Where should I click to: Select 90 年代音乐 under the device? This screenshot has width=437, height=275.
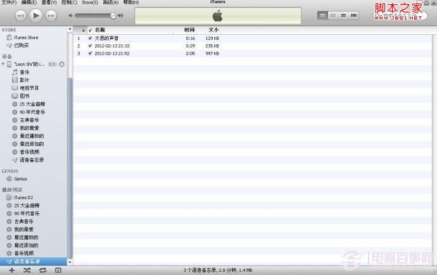(x=32, y=112)
